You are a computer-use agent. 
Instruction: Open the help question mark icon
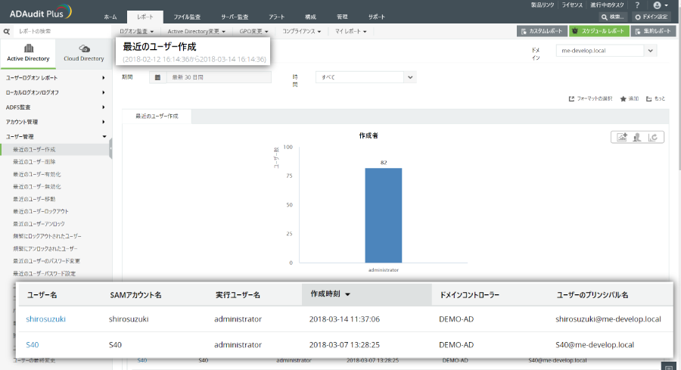(637, 5)
